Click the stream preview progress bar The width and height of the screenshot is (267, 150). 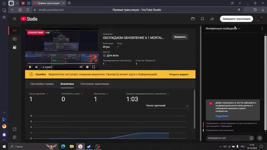(x=62, y=64)
